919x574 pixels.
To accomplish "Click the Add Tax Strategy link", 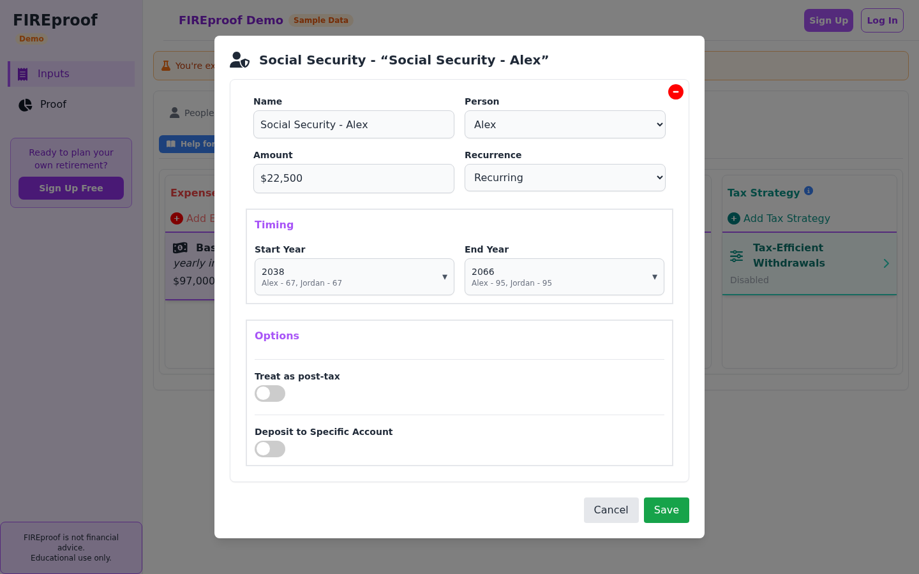I will click(x=786, y=219).
